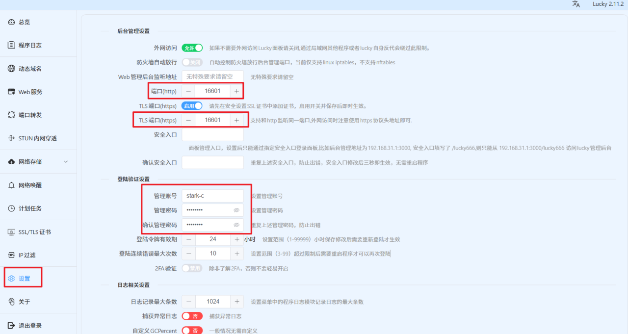Enable the 2FA验证 toggle
This screenshot has width=628, height=334.
coord(192,268)
